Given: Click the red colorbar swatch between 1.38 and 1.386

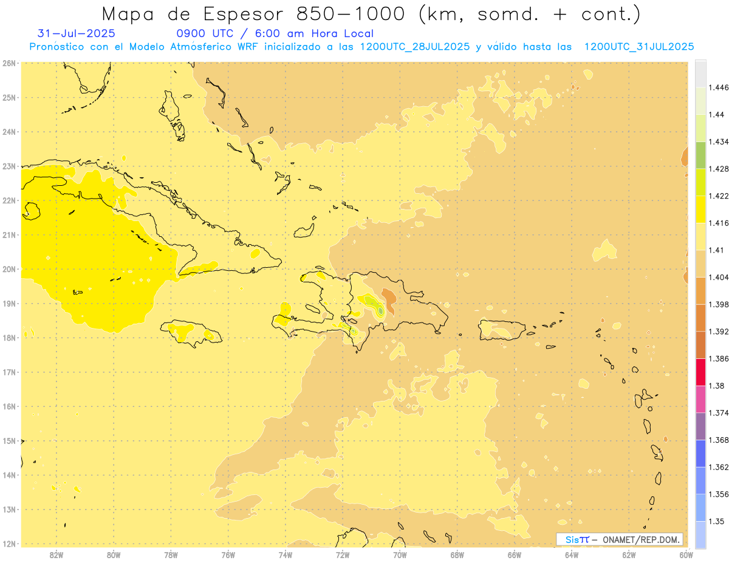Looking at the screenshot, I should pos(700,372).
